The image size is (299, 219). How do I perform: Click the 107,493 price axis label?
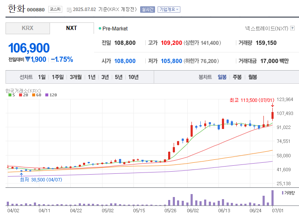(x=285, y=113)
